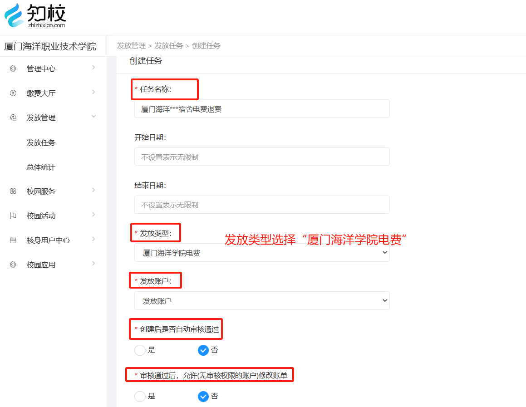Open the 发放账户 dropdown

[262, 301]
